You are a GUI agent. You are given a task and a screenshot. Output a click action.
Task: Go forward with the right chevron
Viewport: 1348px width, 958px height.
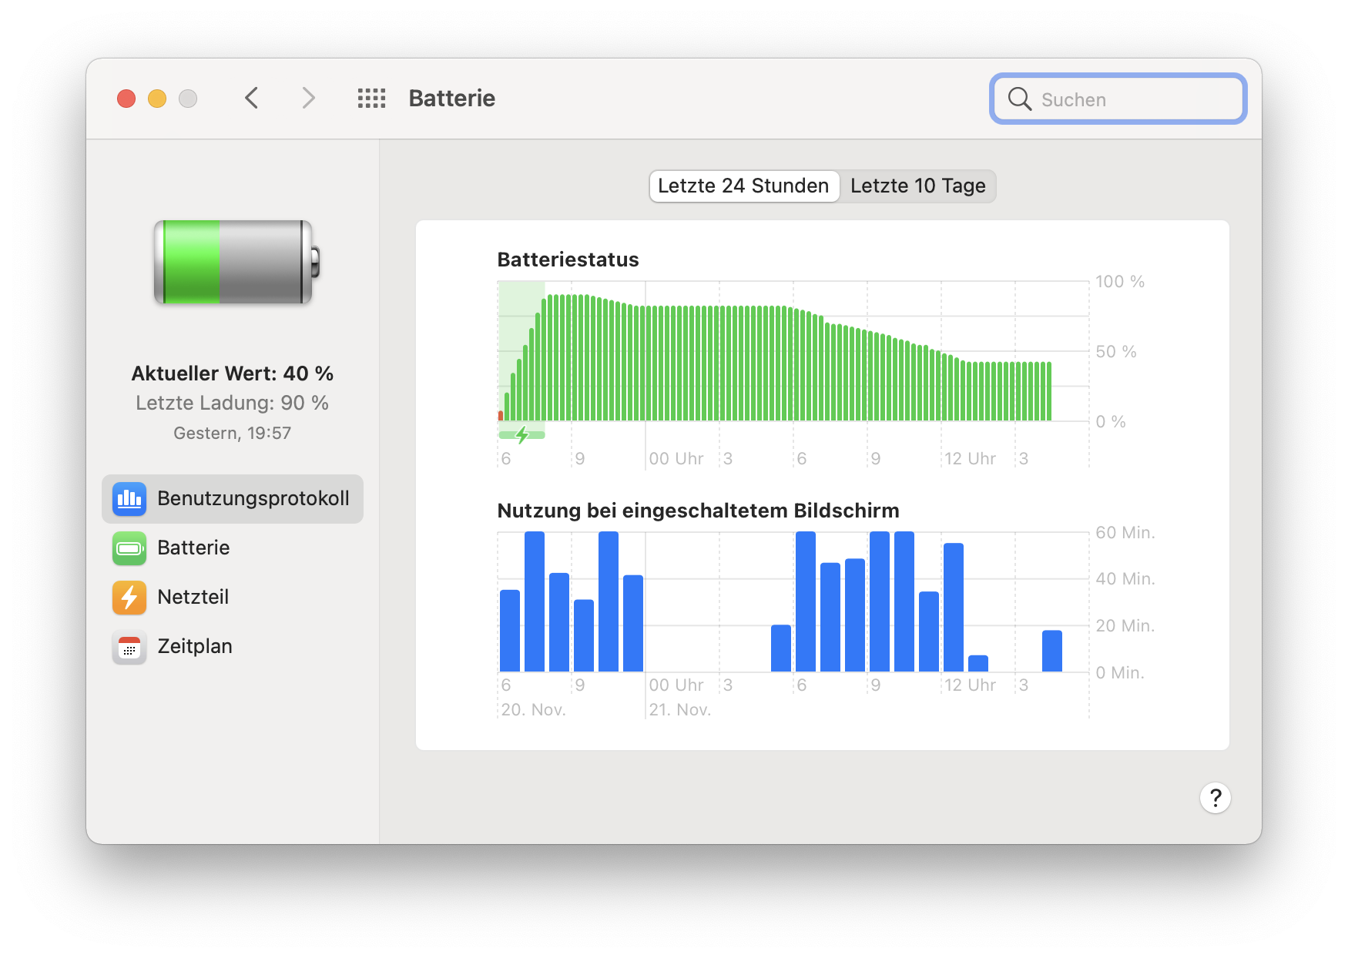pyautogui.click(x=308, y=99)
